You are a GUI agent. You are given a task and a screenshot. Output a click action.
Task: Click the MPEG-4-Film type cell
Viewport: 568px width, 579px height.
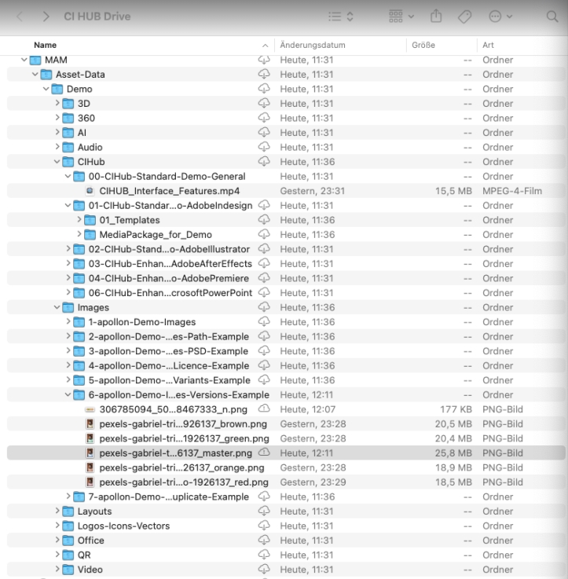[x=512, y=191]
